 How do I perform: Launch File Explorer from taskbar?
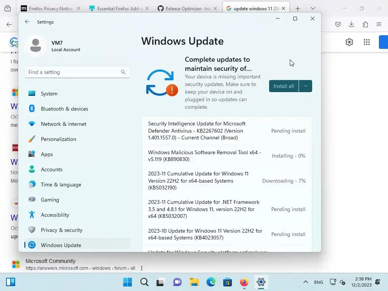(194, 282)
